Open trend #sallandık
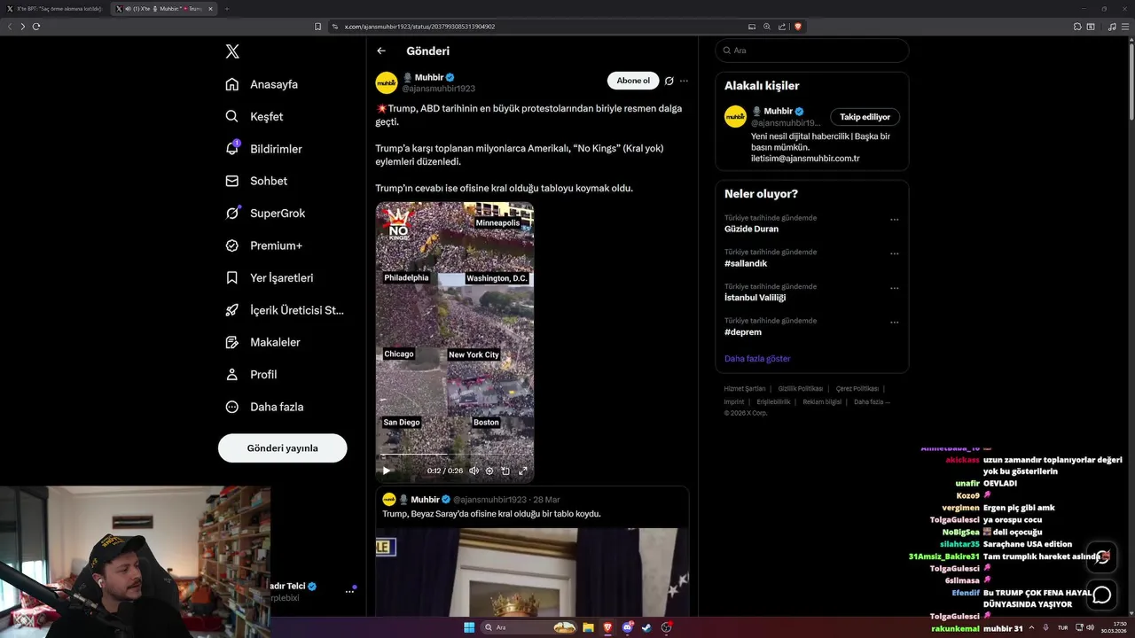 (746, 263)
